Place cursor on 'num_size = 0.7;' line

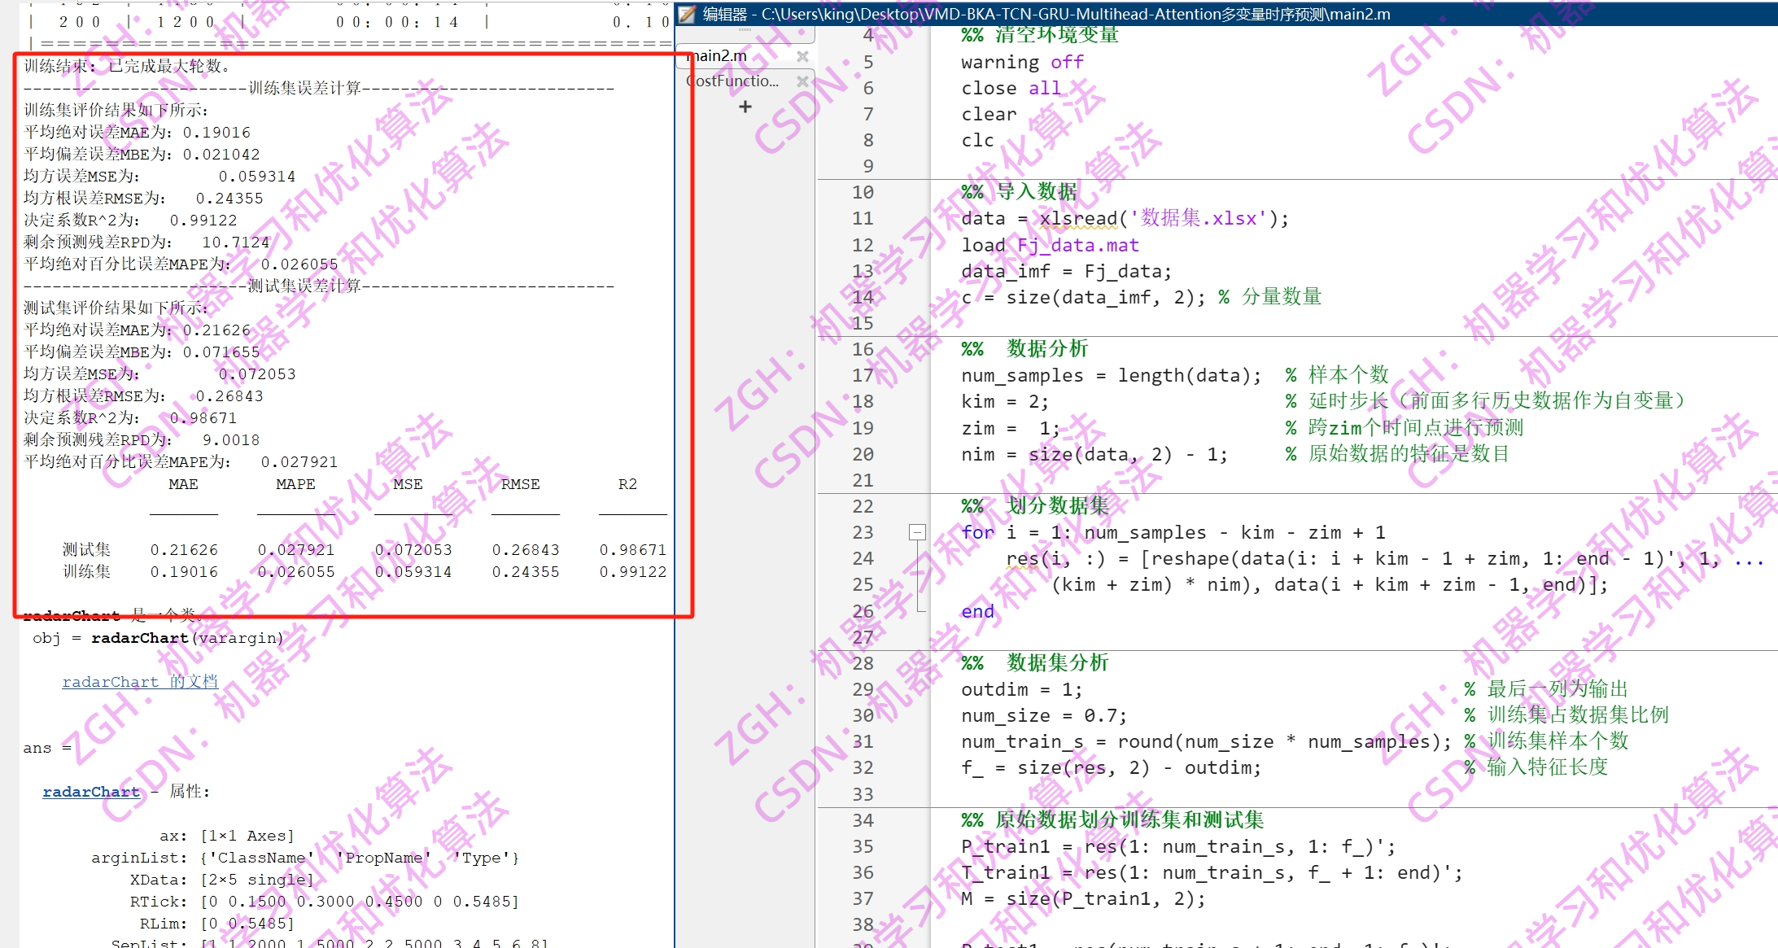[1043, 715]
